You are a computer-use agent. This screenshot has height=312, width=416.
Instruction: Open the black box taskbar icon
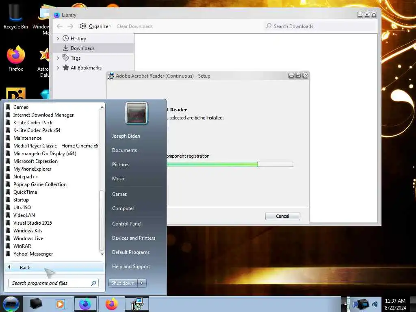(36, 304)
